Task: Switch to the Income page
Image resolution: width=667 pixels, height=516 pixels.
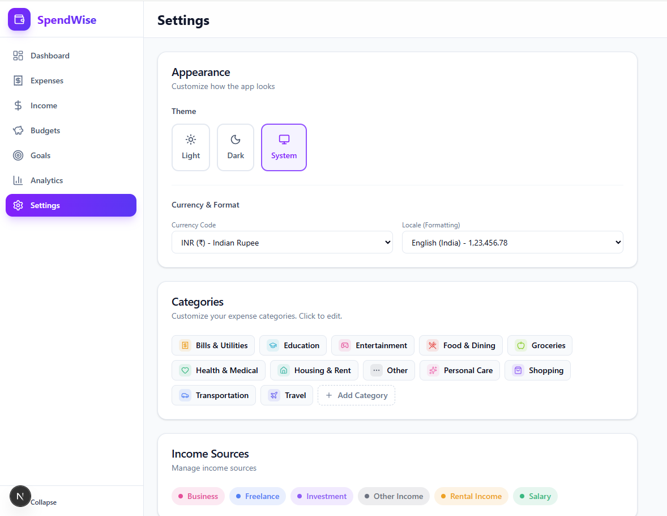Action: [44, 105]
